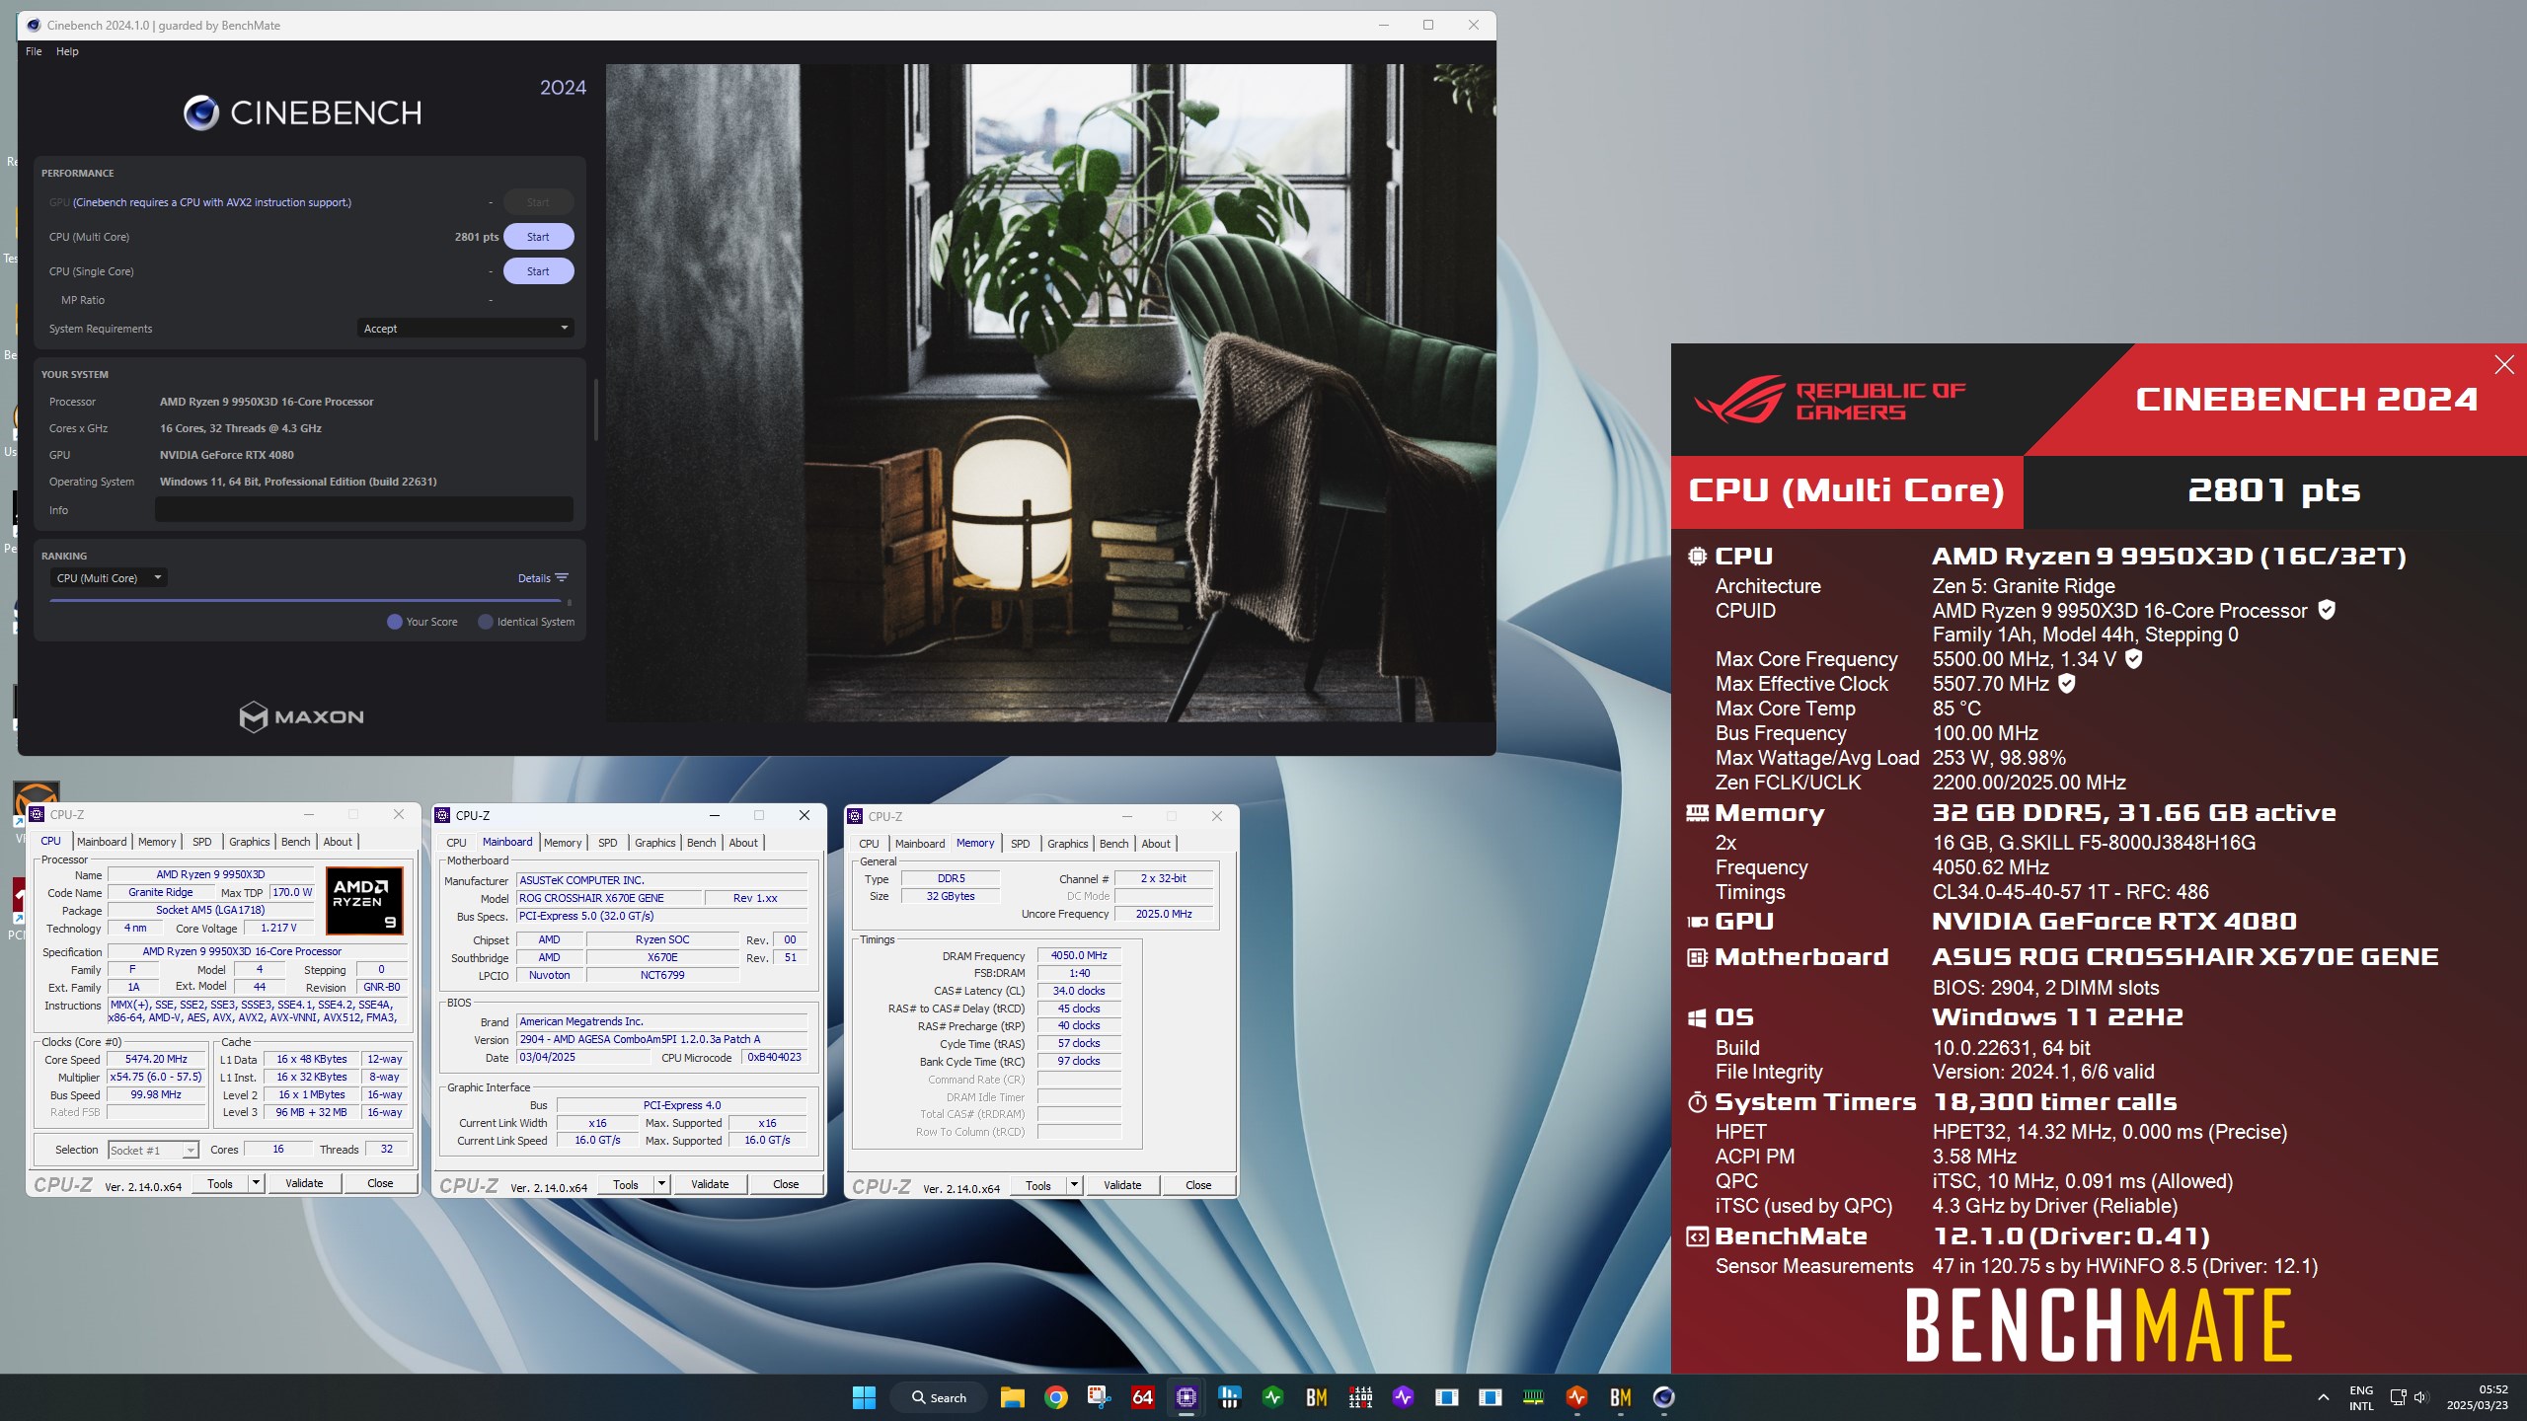Screen dimensions: 2527x1421
Task: Click the verified shield beside CPUID value
Action: point(2327,610)
